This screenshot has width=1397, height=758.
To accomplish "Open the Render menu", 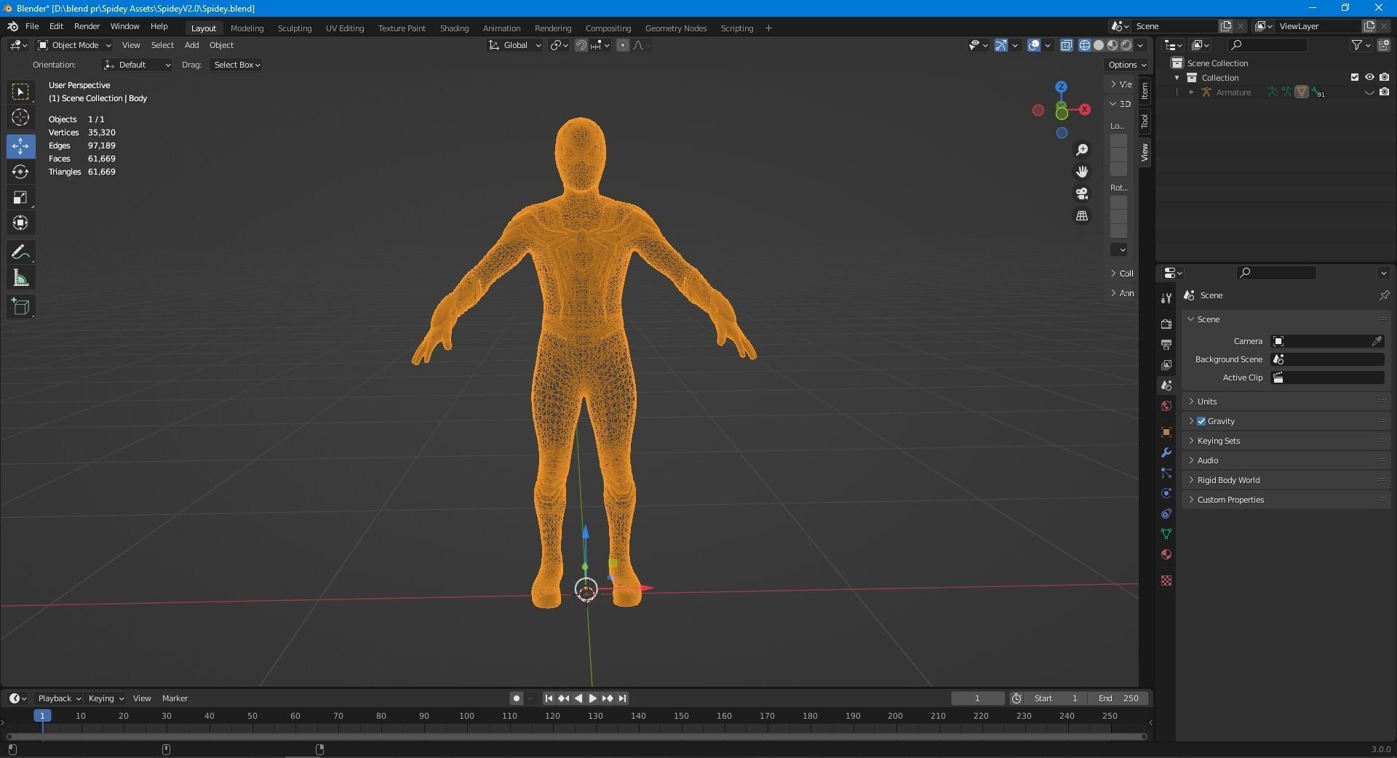I will coord(87,26).
